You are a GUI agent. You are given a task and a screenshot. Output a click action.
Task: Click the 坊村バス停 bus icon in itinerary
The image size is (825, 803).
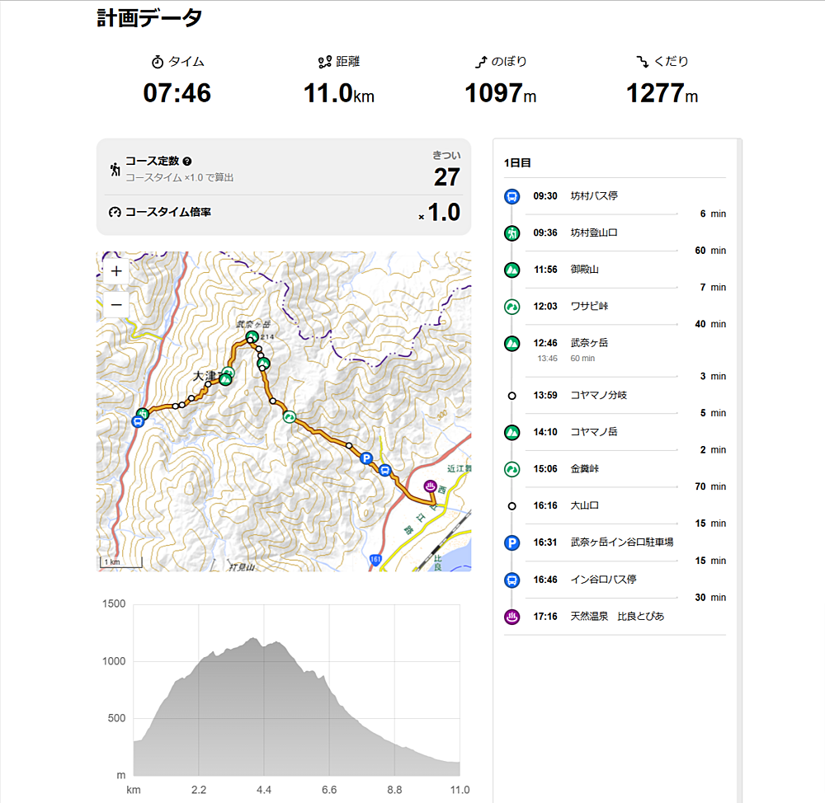tap(512, 197)
